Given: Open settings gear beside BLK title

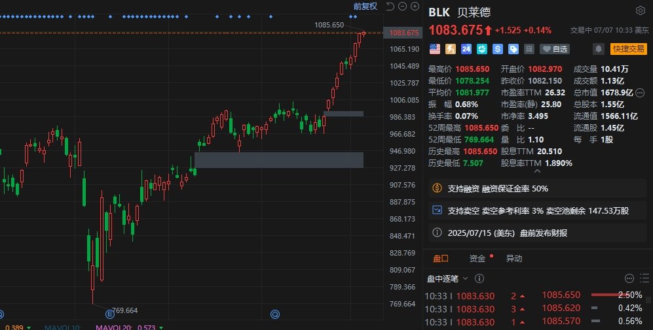Looking at the screenshot, I should [x=640, y=11].
